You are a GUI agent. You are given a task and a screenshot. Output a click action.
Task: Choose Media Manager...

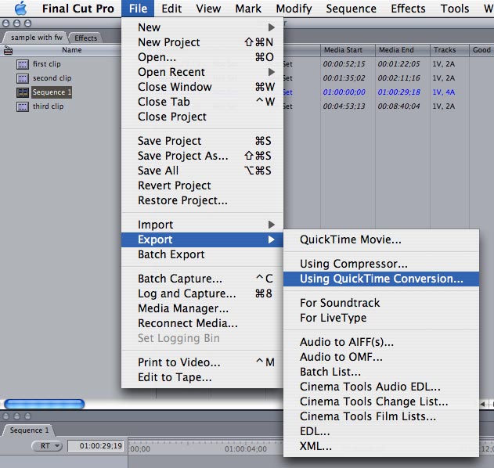pos(202,308)
